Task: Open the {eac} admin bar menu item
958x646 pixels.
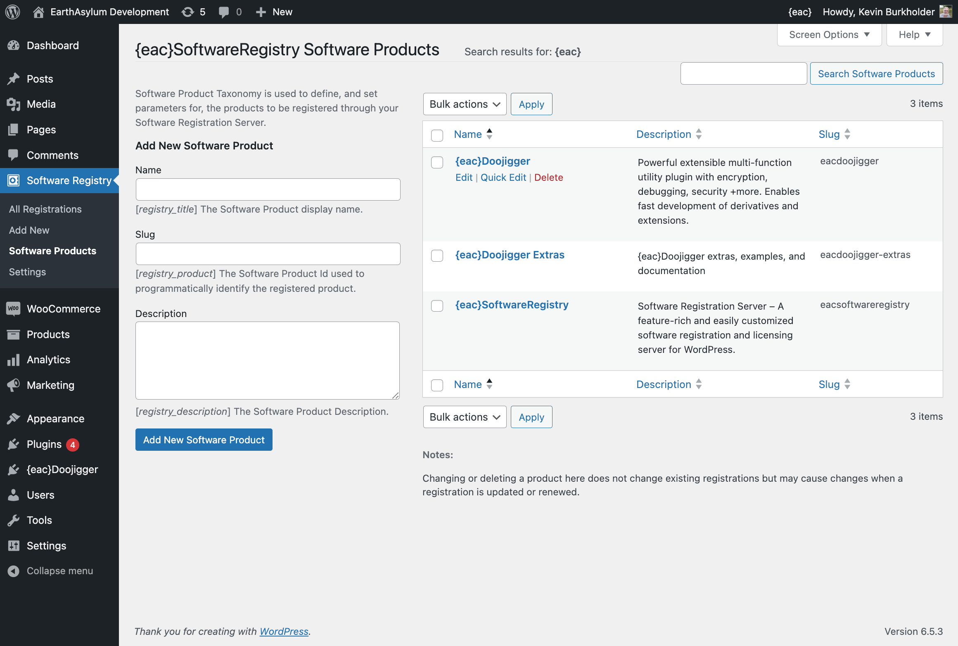Action: coord(800,12)
